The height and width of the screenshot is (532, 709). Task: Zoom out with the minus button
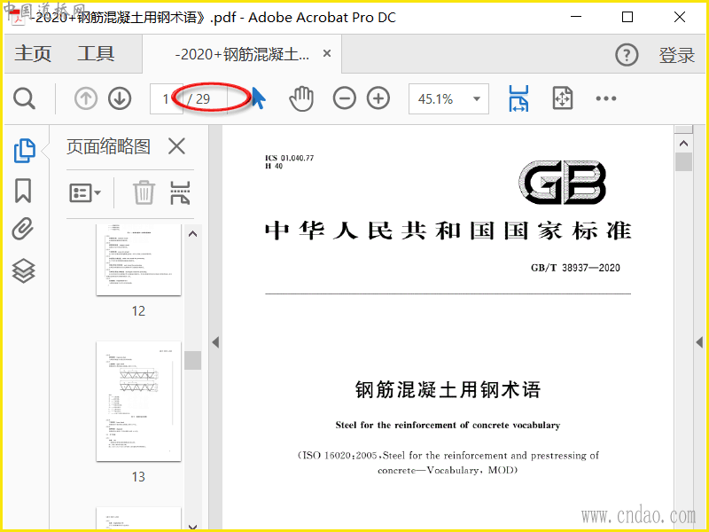(344, 98)
